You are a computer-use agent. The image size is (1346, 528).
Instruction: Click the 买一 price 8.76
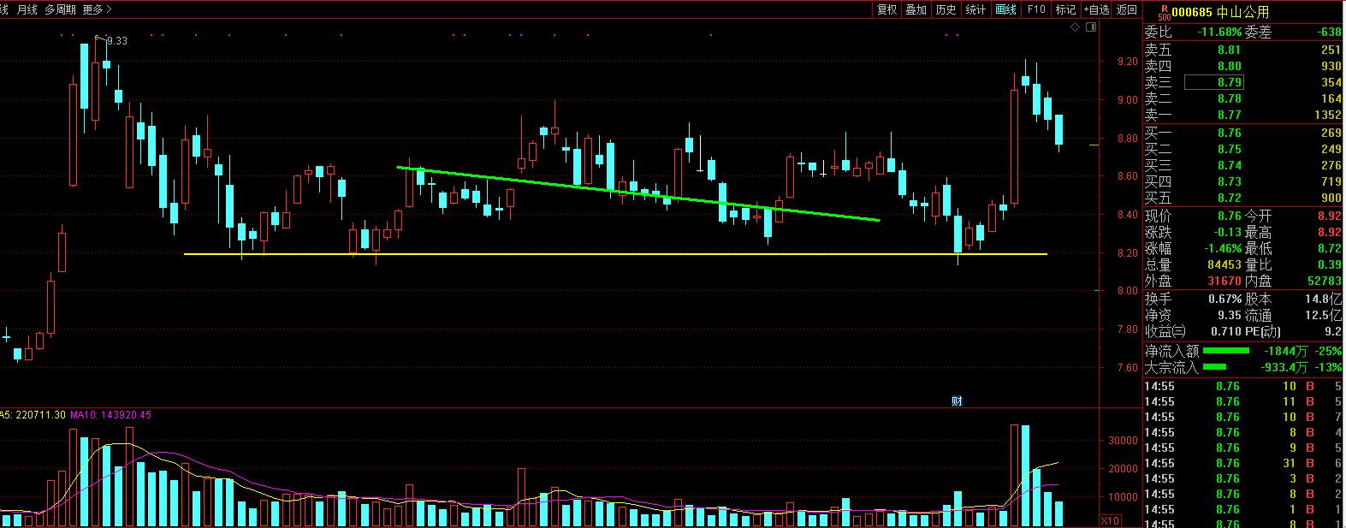coord(1229,133)
